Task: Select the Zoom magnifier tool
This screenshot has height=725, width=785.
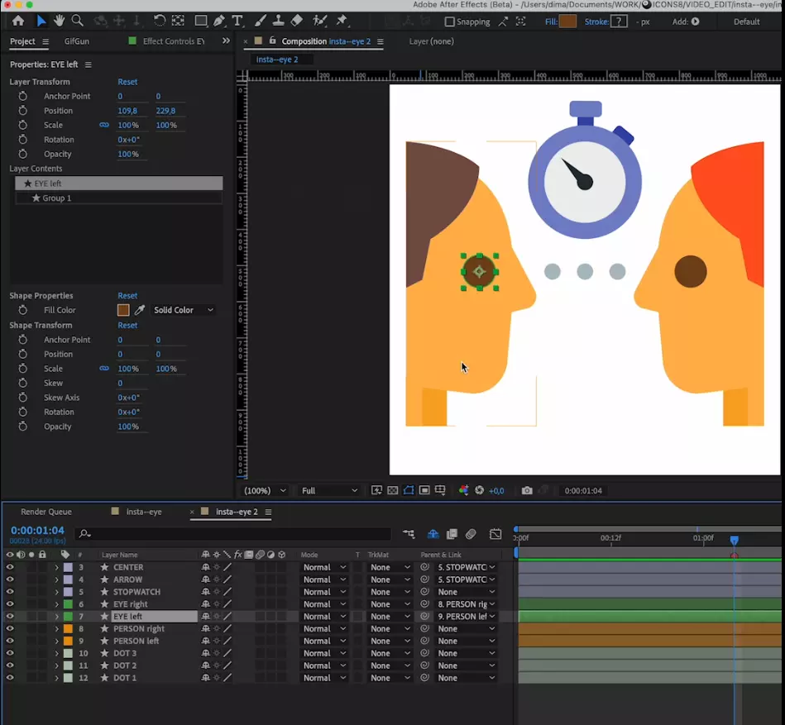Action: point(77,21)
